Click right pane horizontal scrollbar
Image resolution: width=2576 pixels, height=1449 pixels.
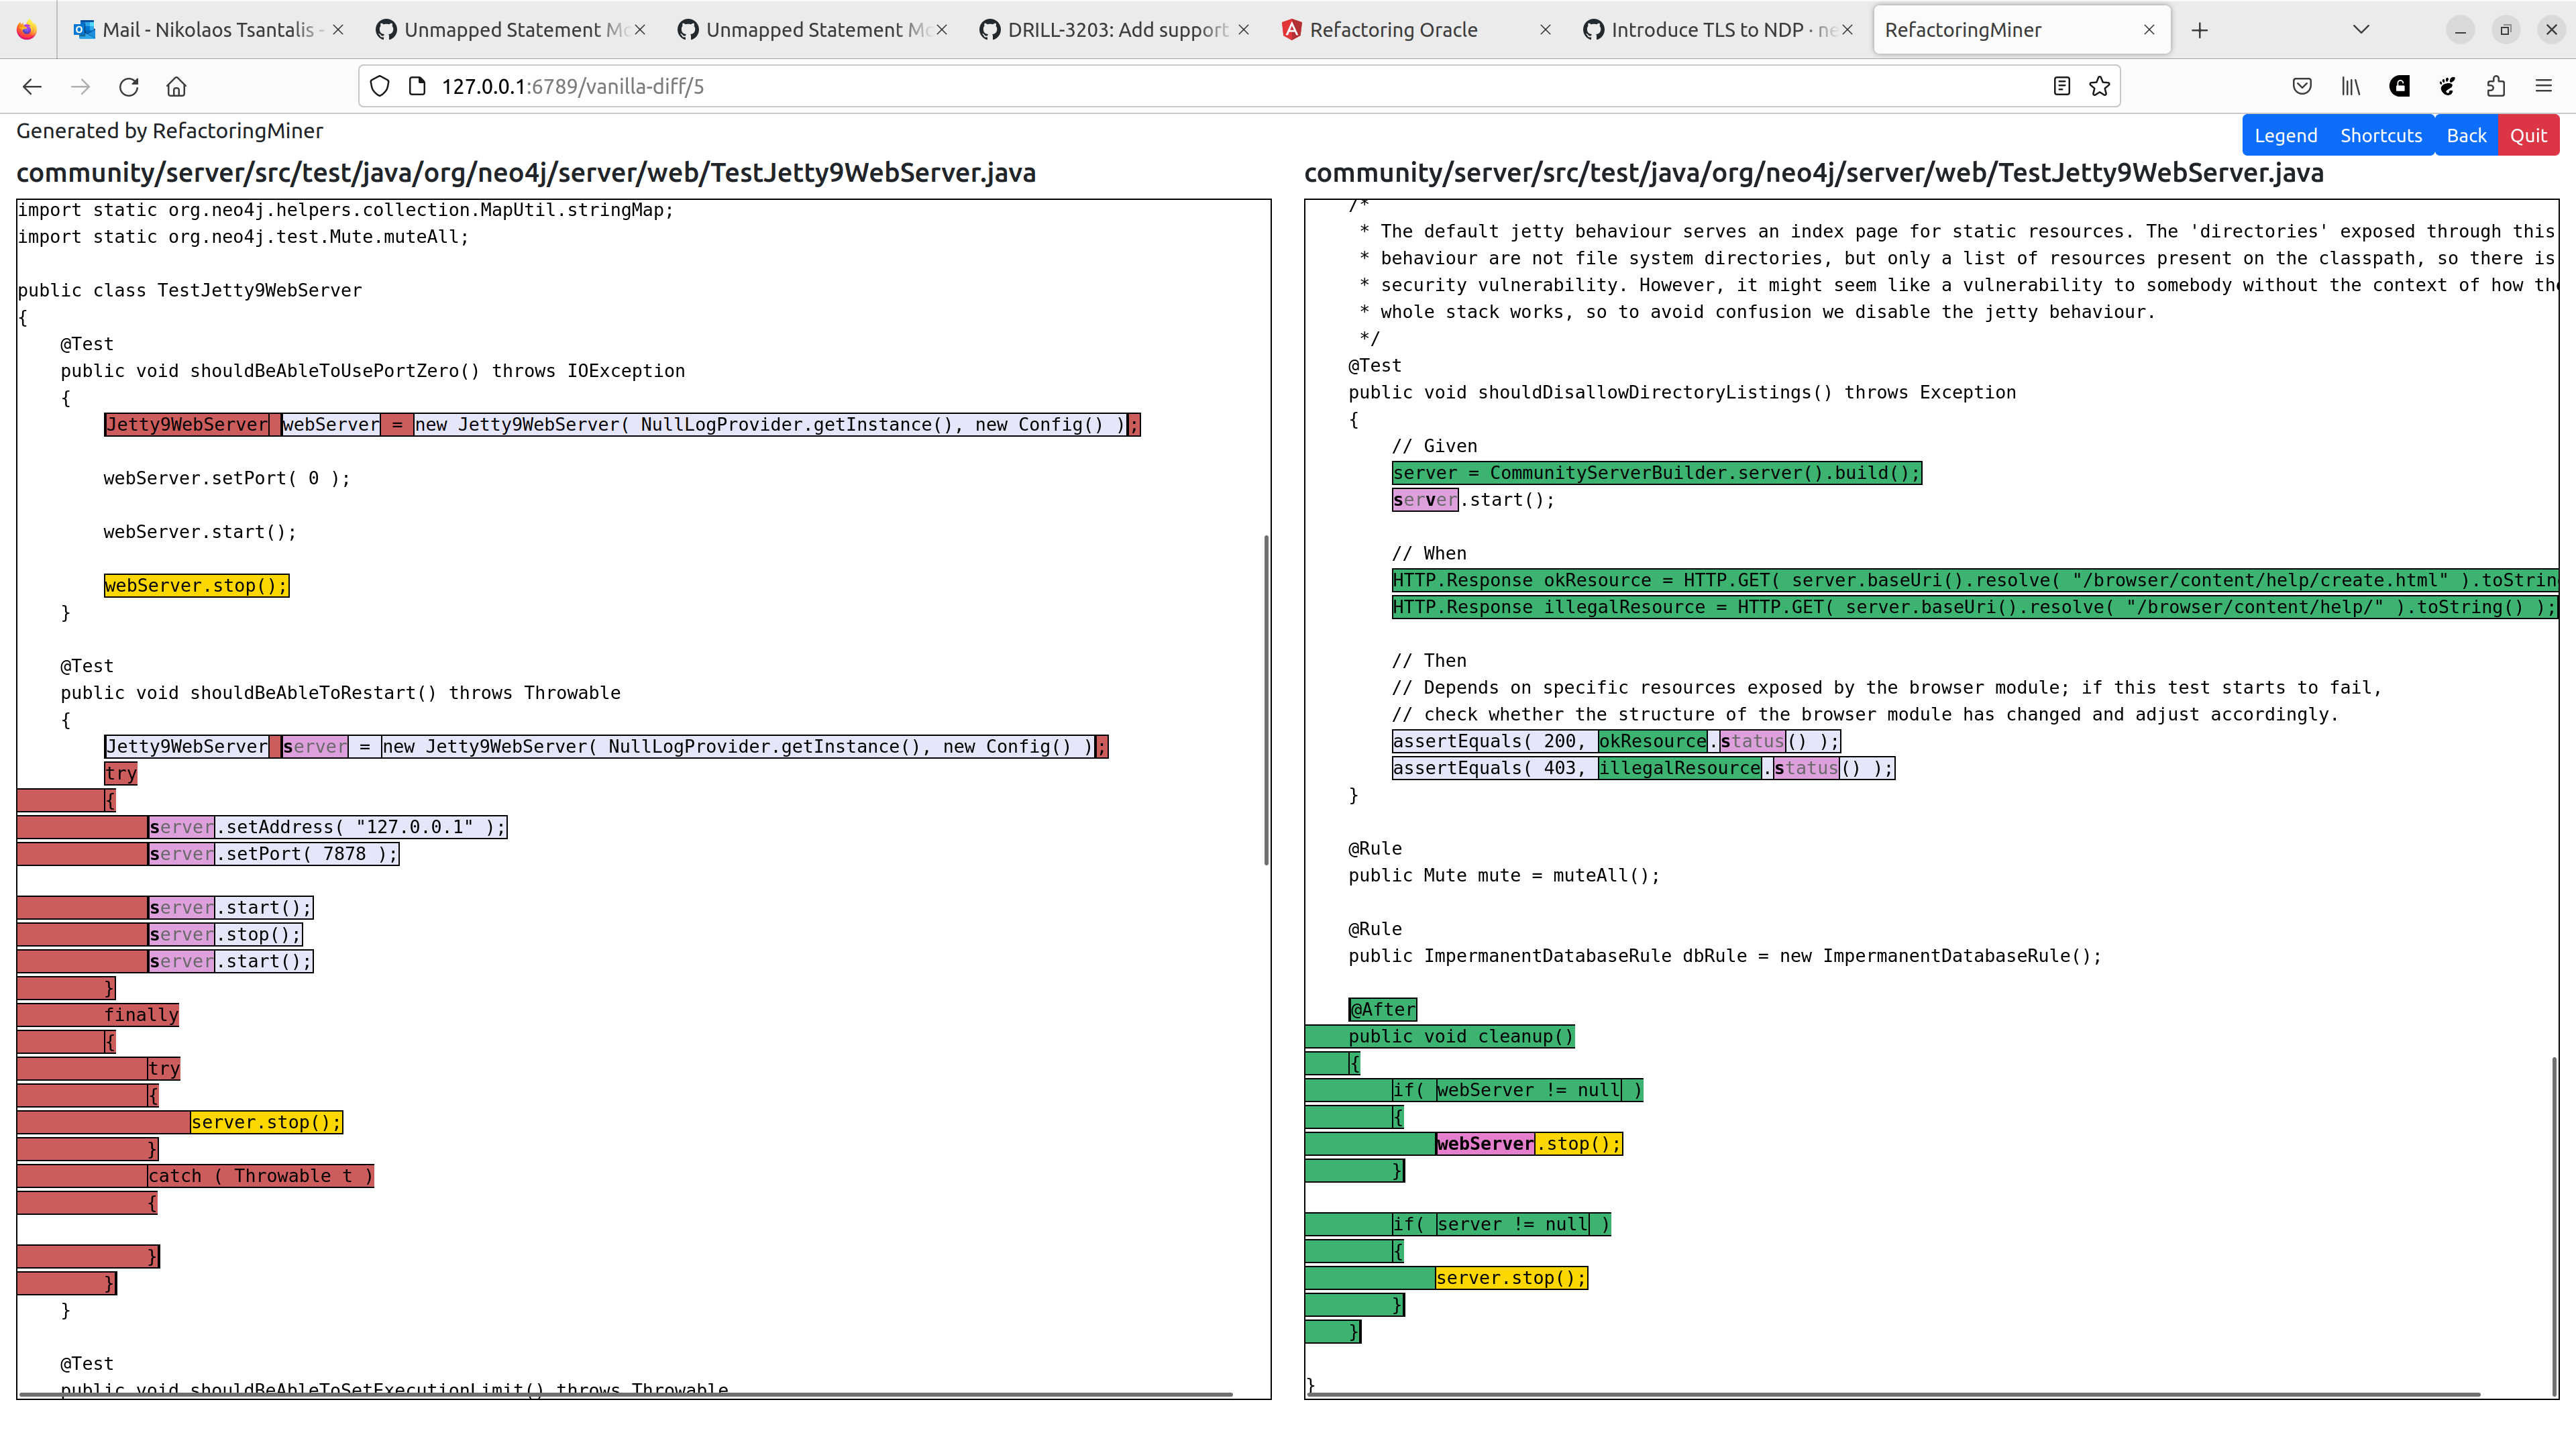click(1893, 1394)
